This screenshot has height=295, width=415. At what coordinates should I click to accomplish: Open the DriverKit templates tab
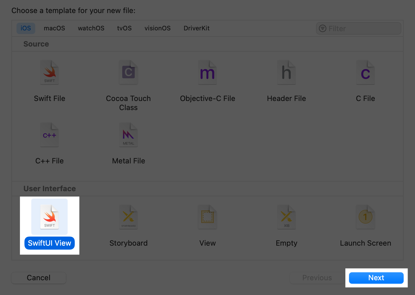coord(196,28)
